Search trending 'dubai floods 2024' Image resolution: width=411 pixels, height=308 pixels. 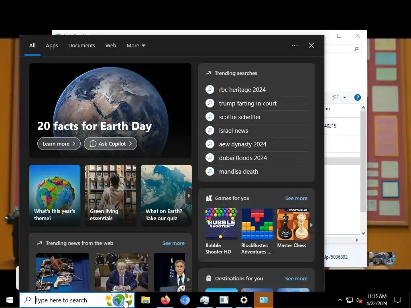243,158
